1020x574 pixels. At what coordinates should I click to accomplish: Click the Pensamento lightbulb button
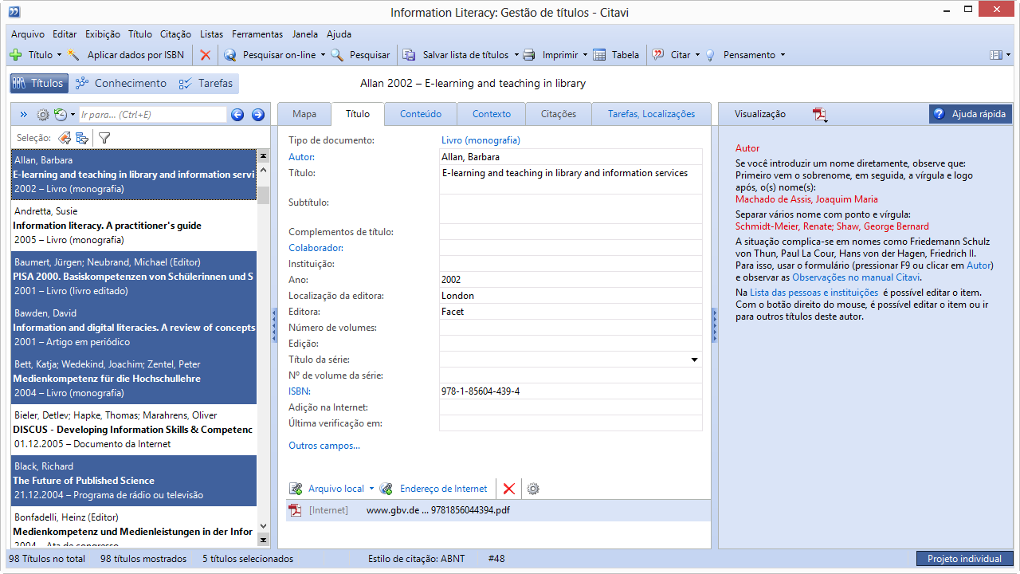[739, 55]
